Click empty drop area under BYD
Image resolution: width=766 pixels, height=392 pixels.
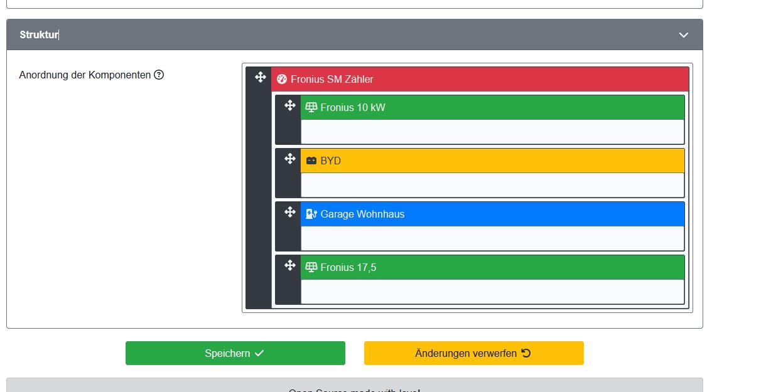[x=492, y=185]
